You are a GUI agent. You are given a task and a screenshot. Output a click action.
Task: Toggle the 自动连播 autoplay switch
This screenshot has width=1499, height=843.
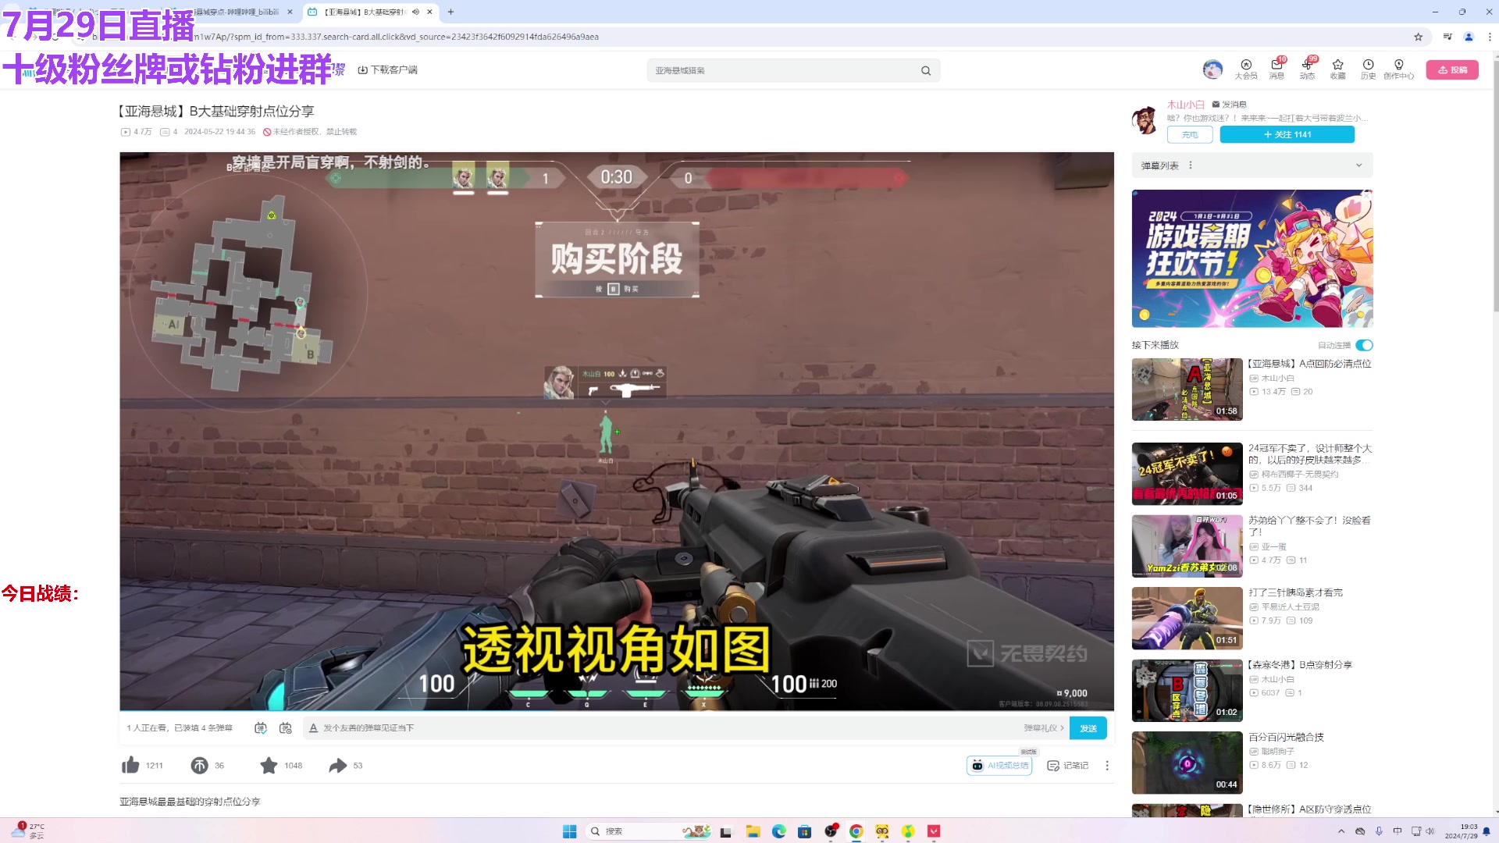[1364, 345]
